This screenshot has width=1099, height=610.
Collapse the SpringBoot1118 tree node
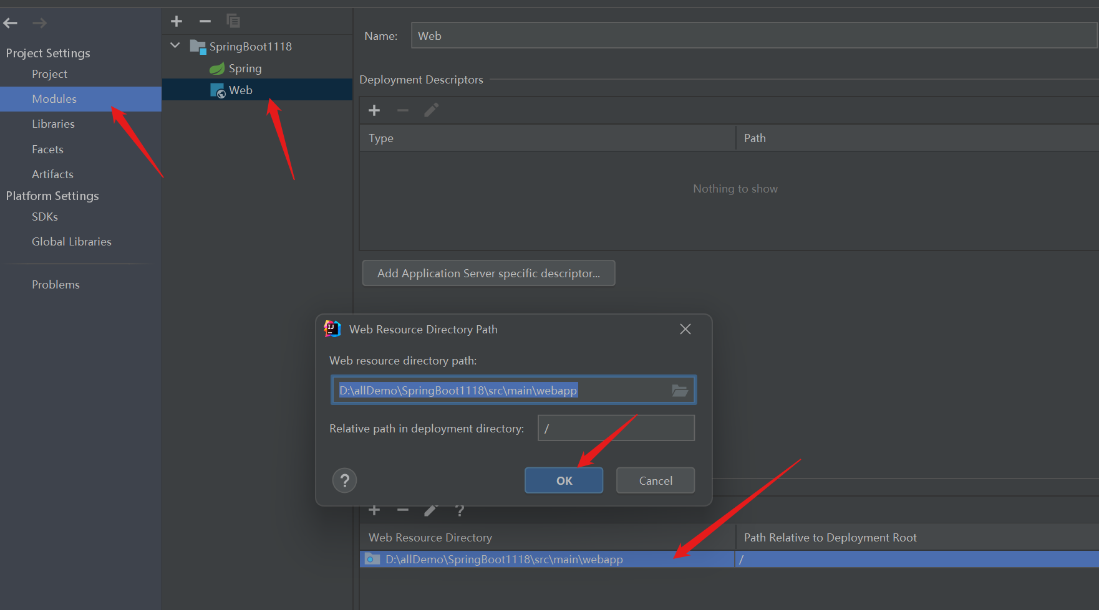pos(175,45)
